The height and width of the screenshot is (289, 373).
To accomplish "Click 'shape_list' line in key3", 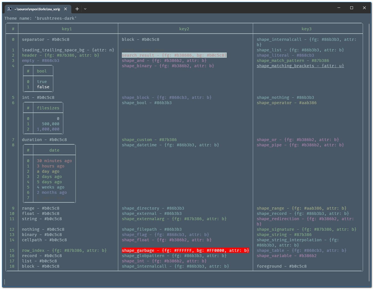I will coord(301,50).
